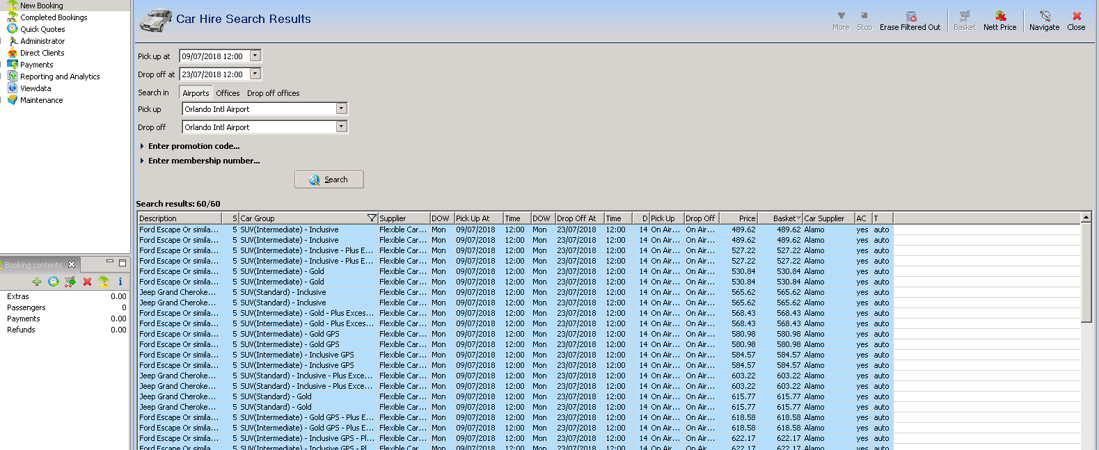Open Viewdata in the sidebar

[x=35, y=88]
